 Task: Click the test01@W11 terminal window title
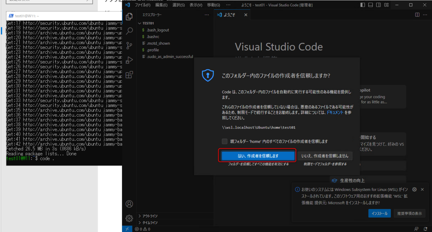[x=27, y=16]
